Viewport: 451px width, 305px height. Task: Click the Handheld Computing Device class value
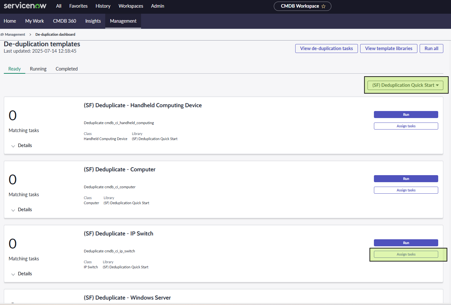106,139
